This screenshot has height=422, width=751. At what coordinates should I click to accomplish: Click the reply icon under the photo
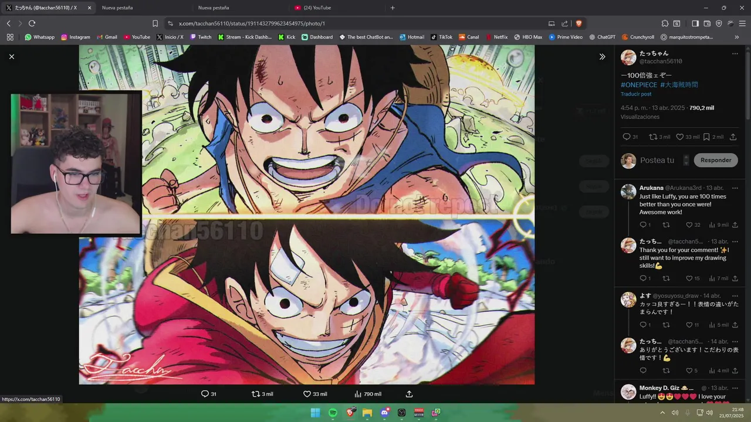tap(205, 394)
